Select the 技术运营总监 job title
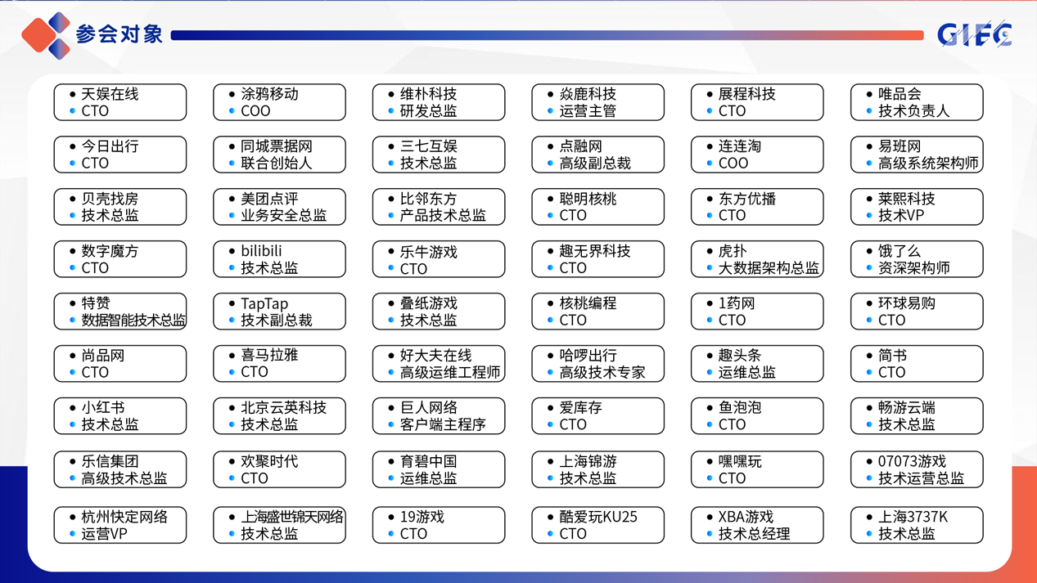The width and height of the screenshot is (1037, 583). tap(921, 479)
